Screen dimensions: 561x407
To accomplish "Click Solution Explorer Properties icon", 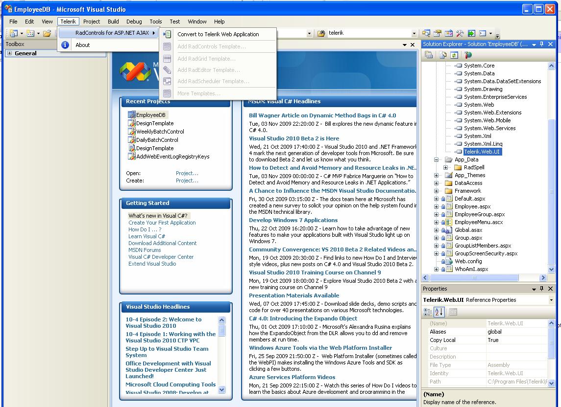I will pyautogui.click(x=429, y=55).
